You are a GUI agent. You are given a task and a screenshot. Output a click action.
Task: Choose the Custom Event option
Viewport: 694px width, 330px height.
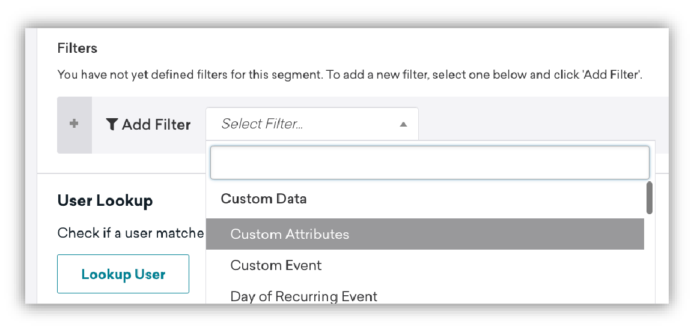pyautogui.click(x=425, y=265)
